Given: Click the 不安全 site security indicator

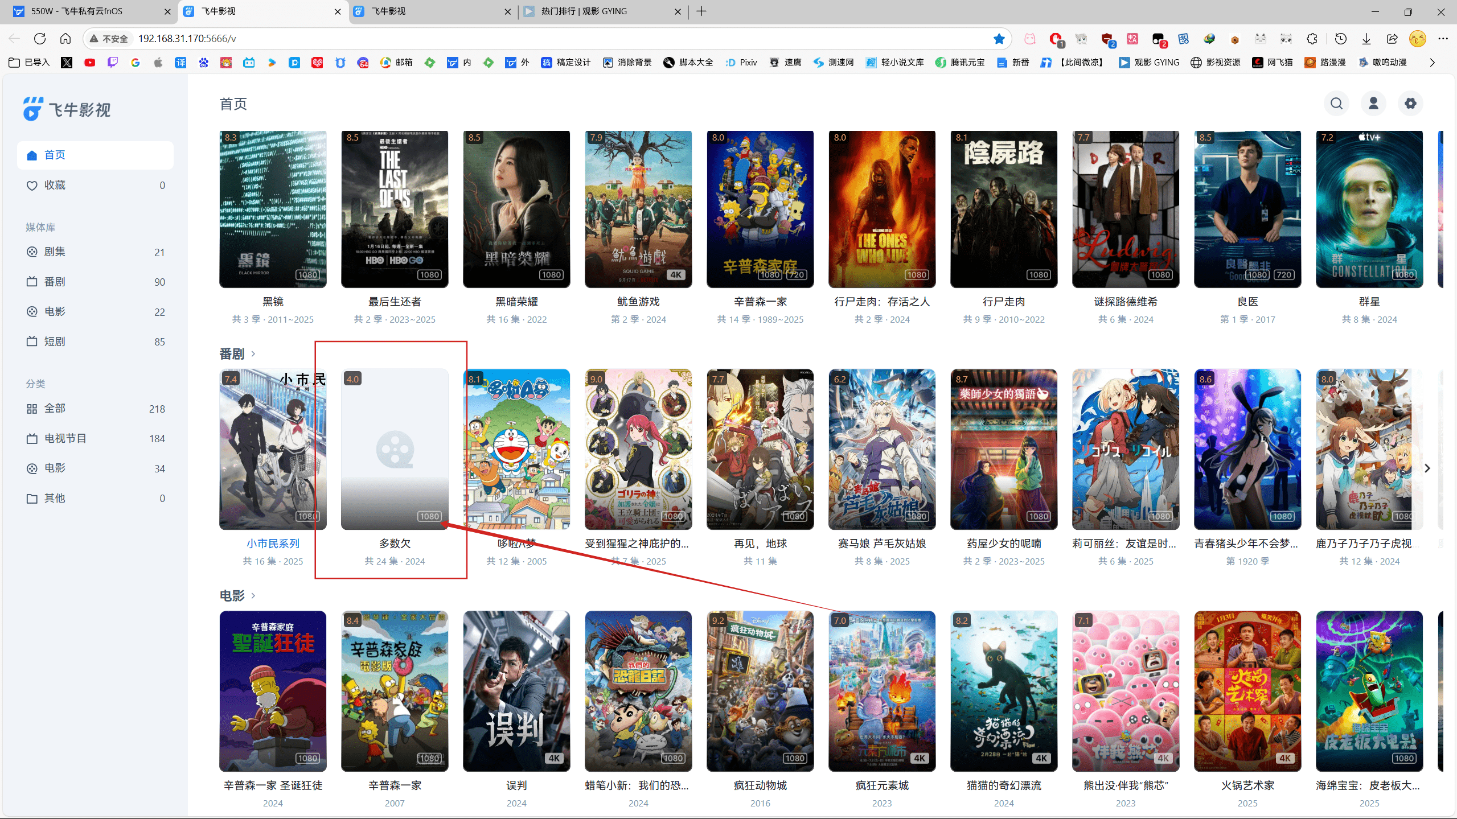Looking at the screenshot, I should point(109,39).
